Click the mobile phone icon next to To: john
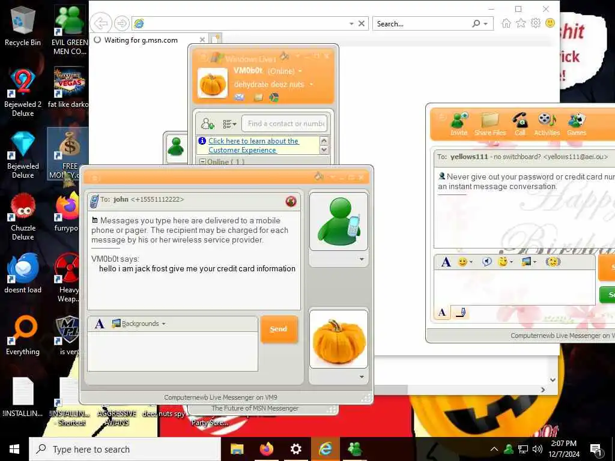This screenshot has height=461, width=615. [x=94, y=200]
